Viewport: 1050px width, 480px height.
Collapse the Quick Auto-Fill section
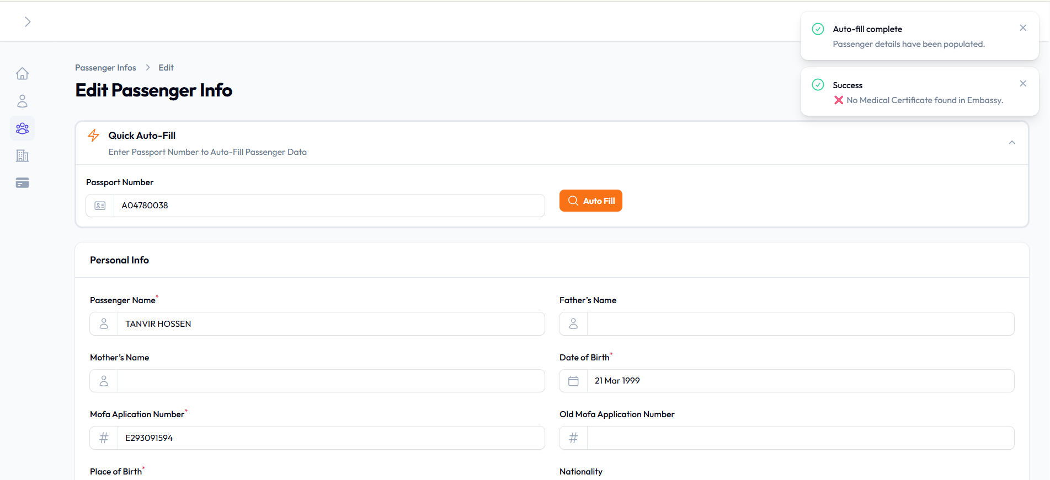1012,143
